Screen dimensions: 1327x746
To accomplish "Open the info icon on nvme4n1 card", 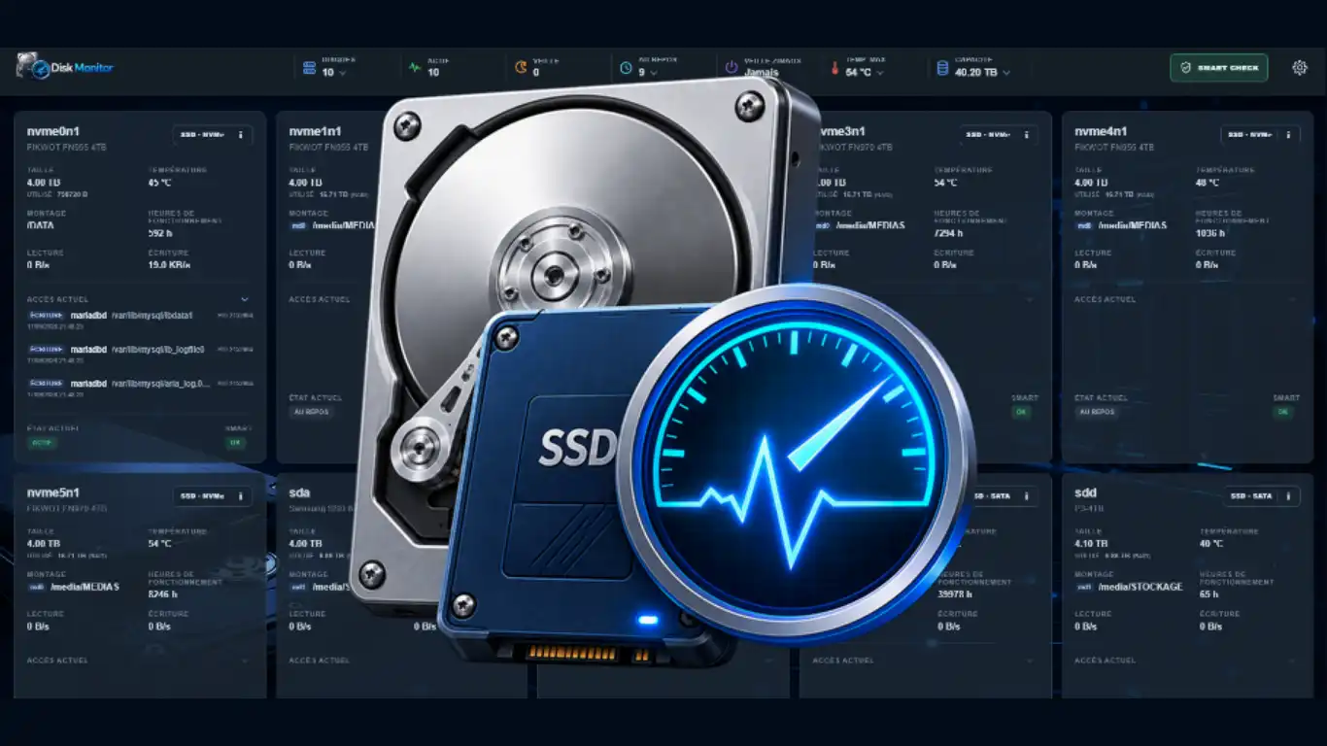I will [x=1289, y=135].
